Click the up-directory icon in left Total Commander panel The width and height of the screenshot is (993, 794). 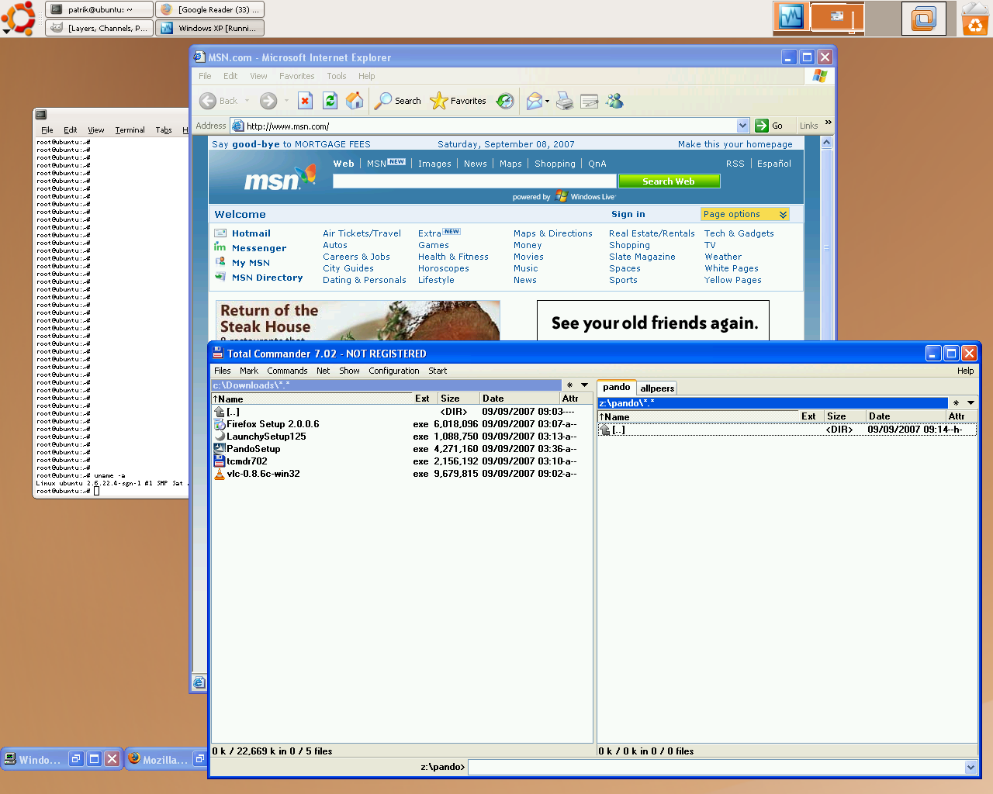[x=220, y=412]
